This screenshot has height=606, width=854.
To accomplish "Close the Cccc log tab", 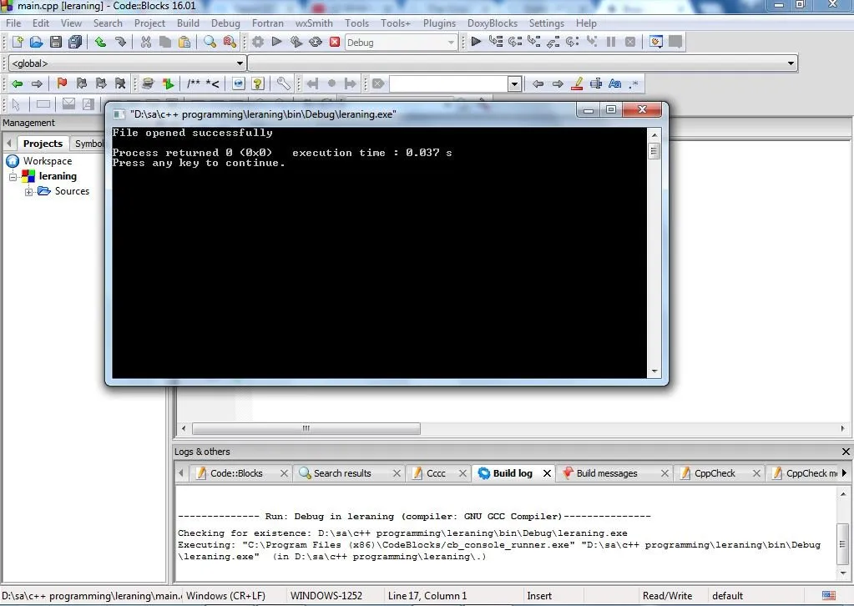I will [462, 473].
